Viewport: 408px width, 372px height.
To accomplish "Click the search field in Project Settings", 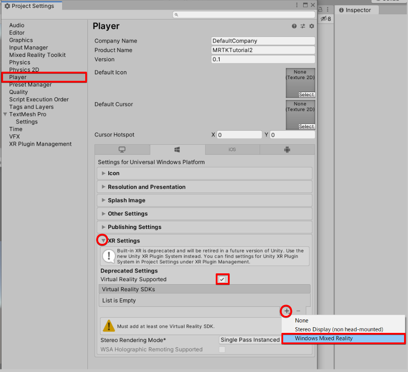I will pyautogui.click(x=244, y=14).
